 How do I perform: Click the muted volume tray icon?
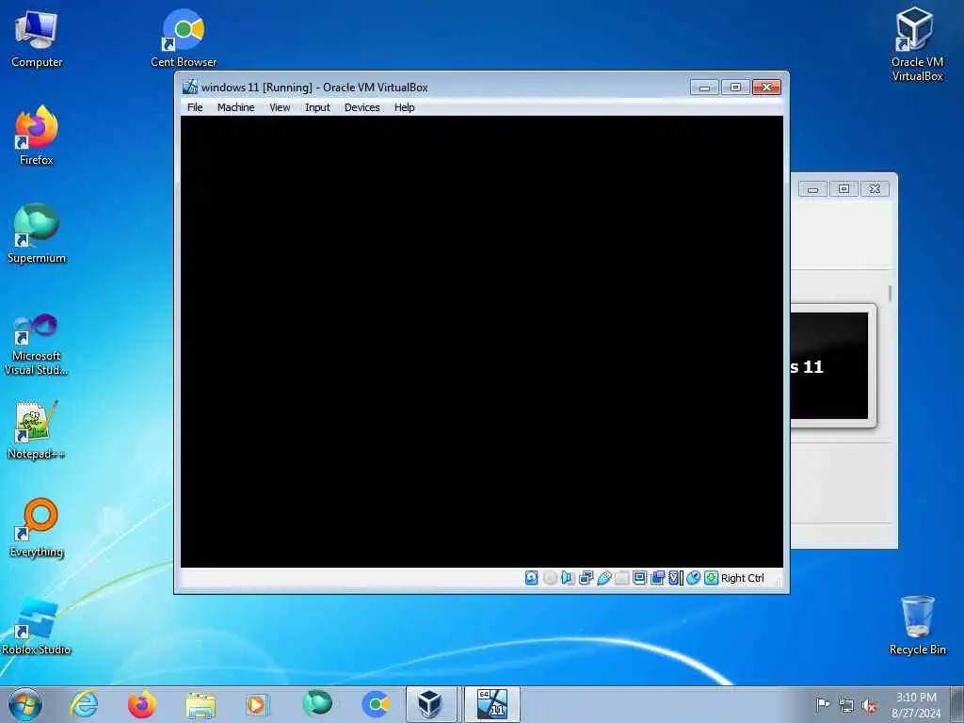pos(869,705)
